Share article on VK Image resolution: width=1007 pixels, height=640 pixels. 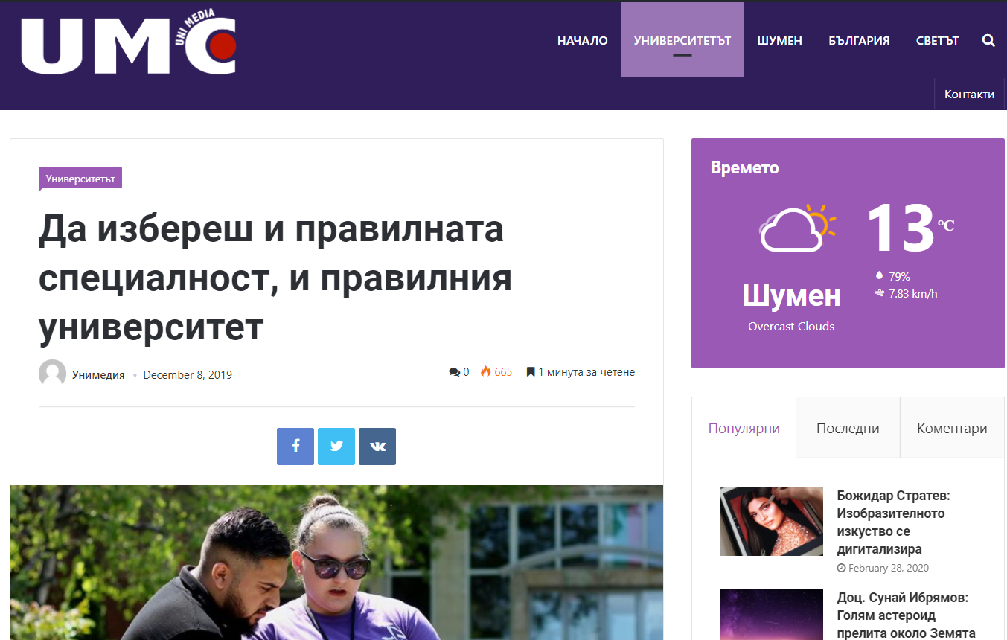click(377, 447)
